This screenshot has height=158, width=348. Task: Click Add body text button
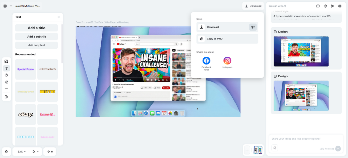[36, 45]
